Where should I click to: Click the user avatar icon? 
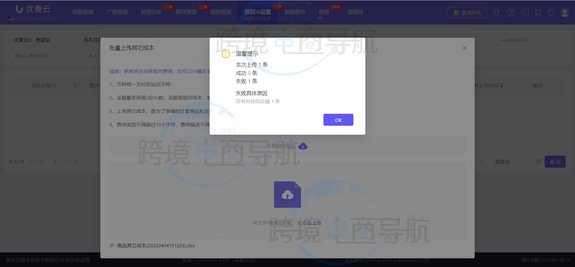tap(565, 13)
